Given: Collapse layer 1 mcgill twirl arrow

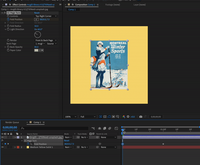Looking at the screenshot, I should [15, 137].
